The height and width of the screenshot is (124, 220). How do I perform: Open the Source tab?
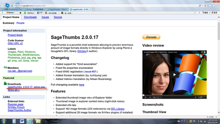pos(58,17)
